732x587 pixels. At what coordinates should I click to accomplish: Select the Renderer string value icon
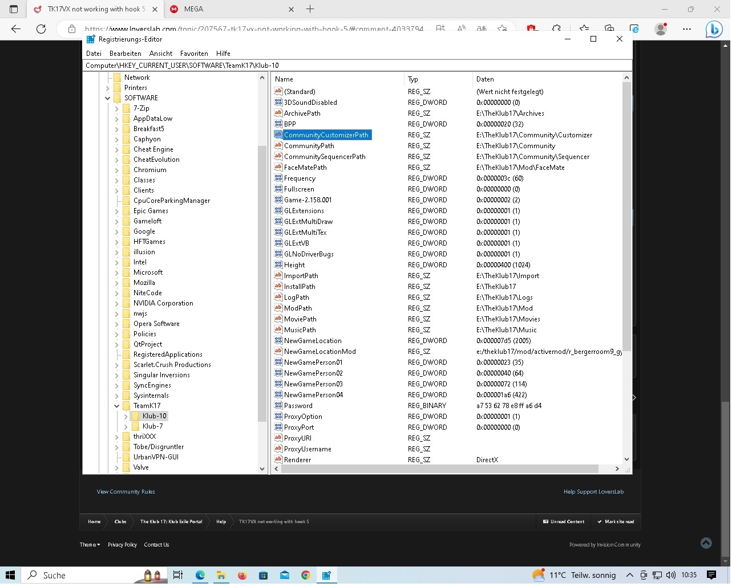(x=278, y=459)
